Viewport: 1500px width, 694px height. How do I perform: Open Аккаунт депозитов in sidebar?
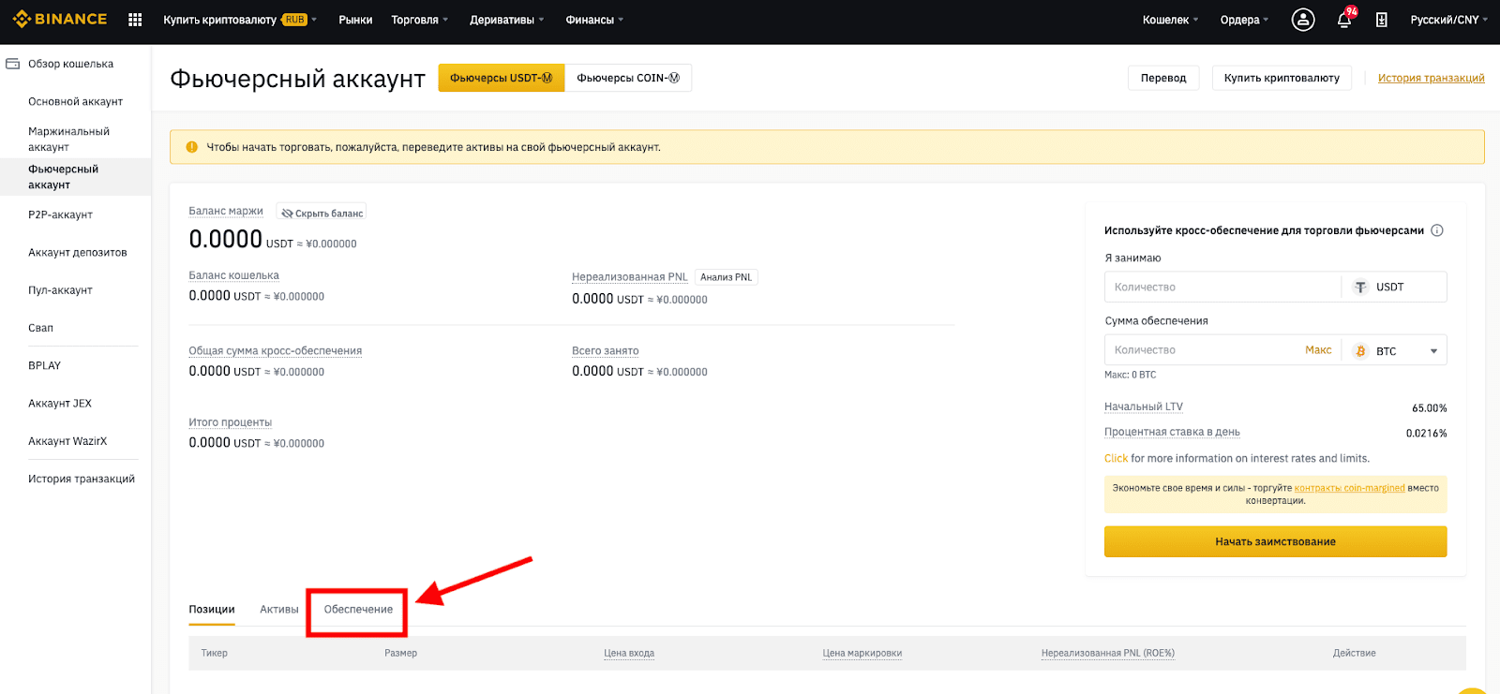(77, 252)
